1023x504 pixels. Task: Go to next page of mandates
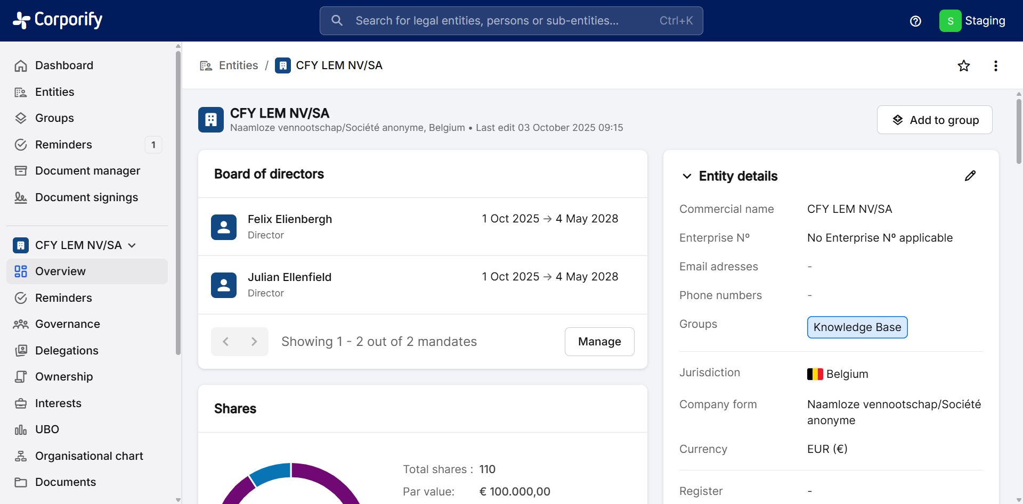pos(254,342)
